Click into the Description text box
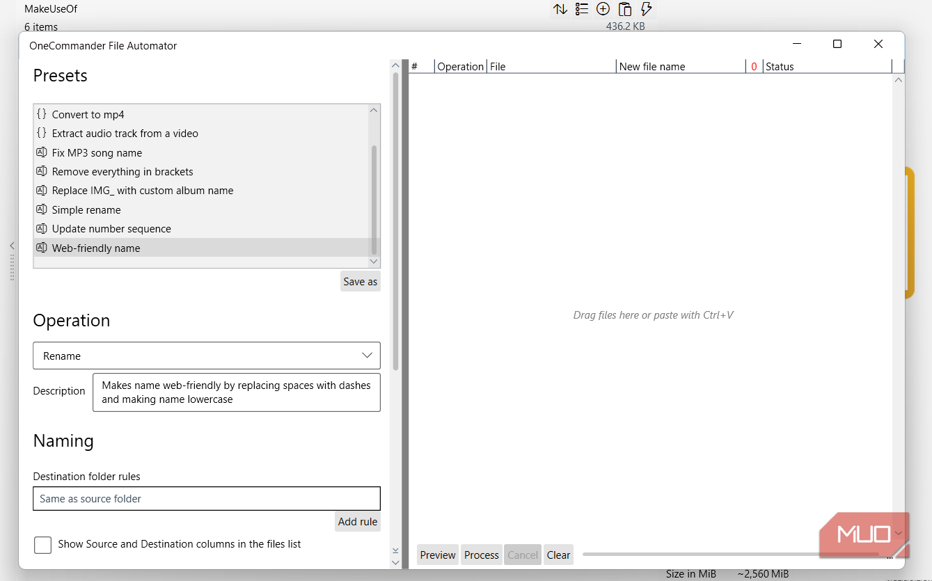Viewport: 932px width, 581px height. coord(237,392)
